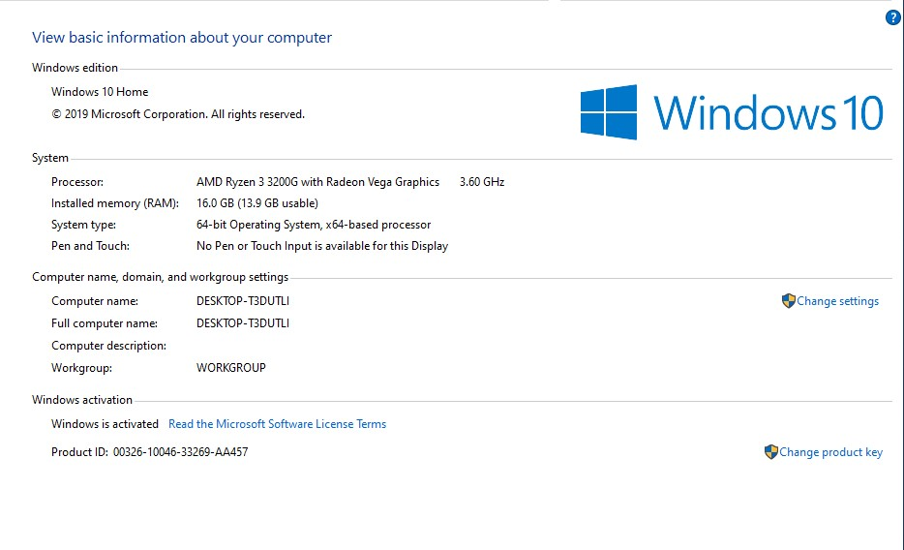This screenshot has height=550, width=904.
Task: Click the 'System' section header
Action: point(50,158)
